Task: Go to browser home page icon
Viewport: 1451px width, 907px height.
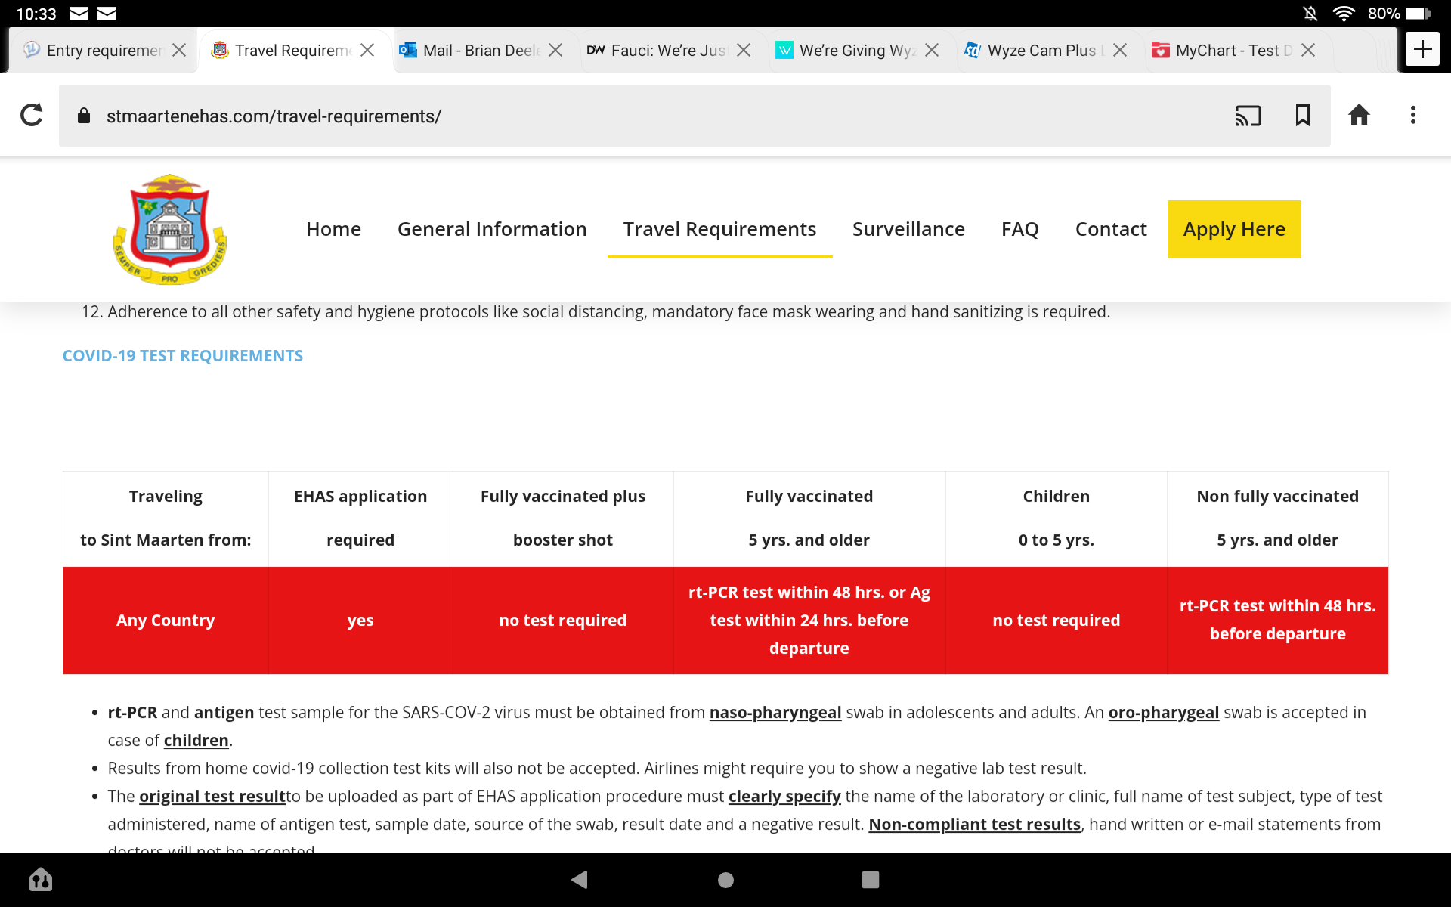Action: [1359, 115]
